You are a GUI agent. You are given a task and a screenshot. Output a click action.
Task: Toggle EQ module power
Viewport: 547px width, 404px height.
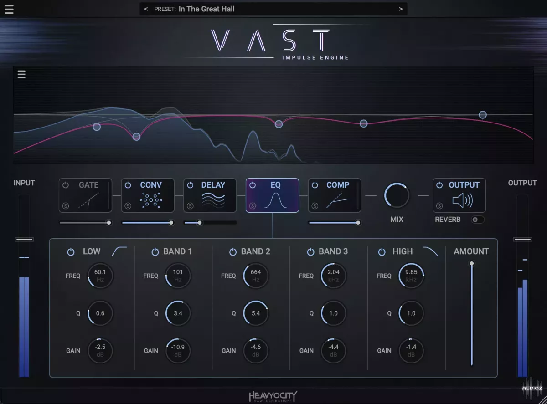[253, 185]
